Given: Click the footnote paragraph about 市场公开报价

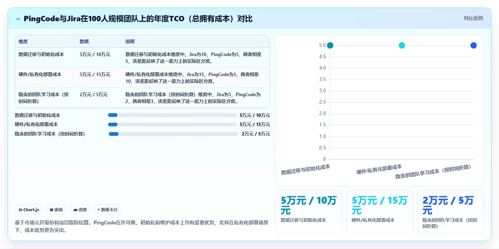Looking at the screenshot, I should tap(142, 226).
